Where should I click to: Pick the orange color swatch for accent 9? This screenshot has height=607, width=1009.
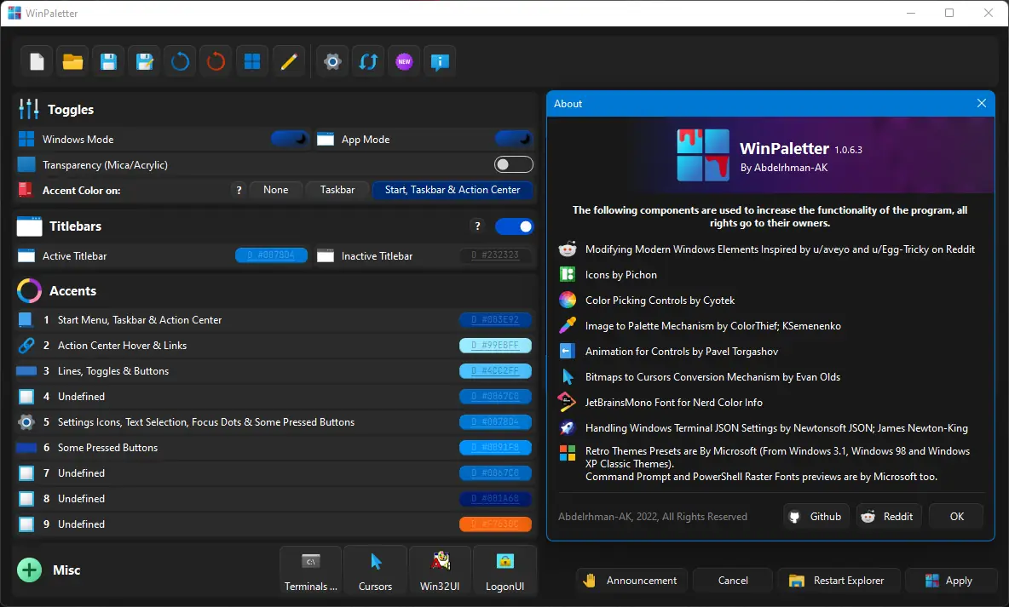(495, 524)
